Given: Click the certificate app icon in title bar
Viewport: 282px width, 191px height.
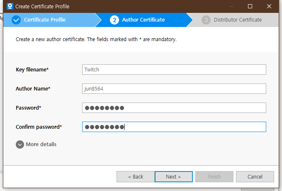Looking at the screenshot, I should (10, 6).
